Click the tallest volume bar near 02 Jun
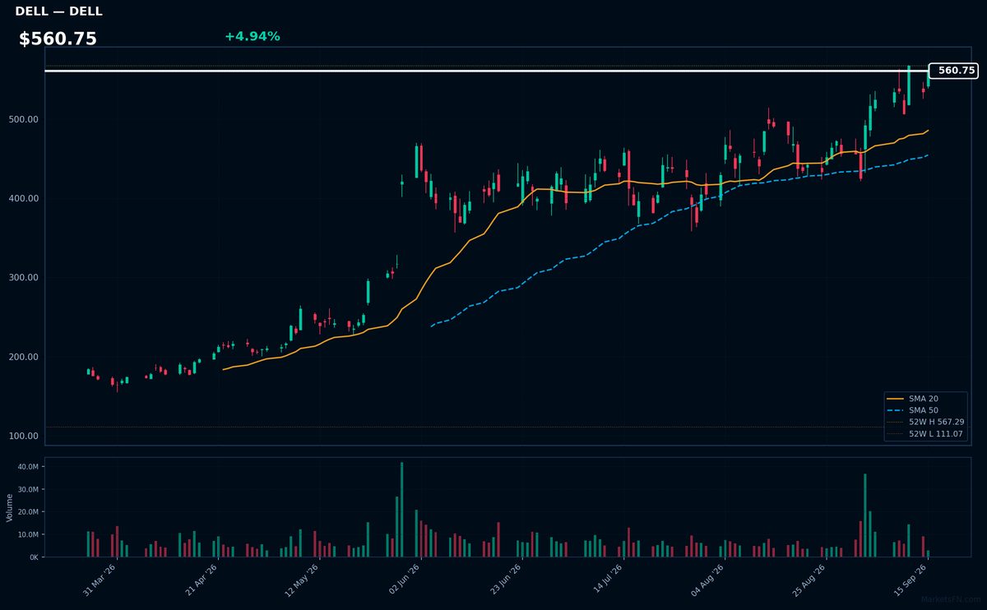This screenshot has width=987, height=610. click(401, 510)
